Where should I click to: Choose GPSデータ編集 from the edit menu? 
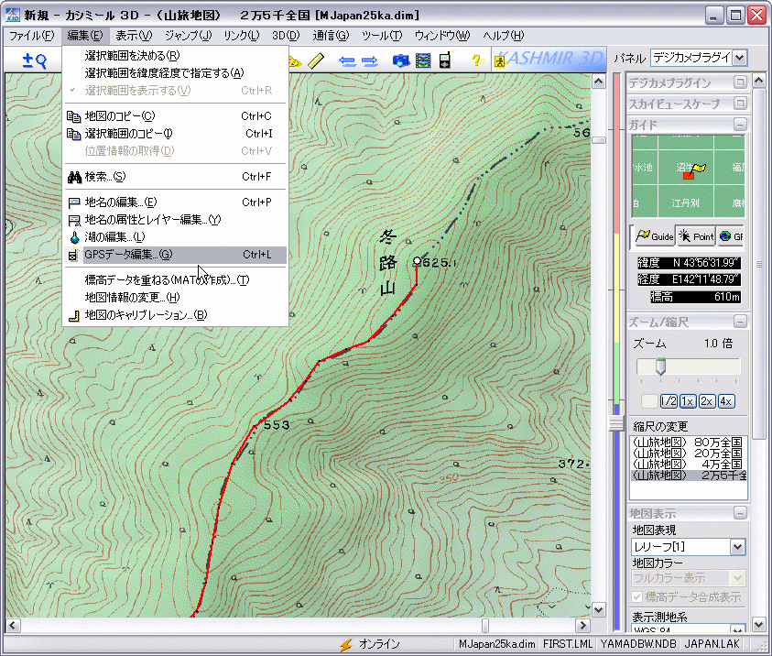176,255
